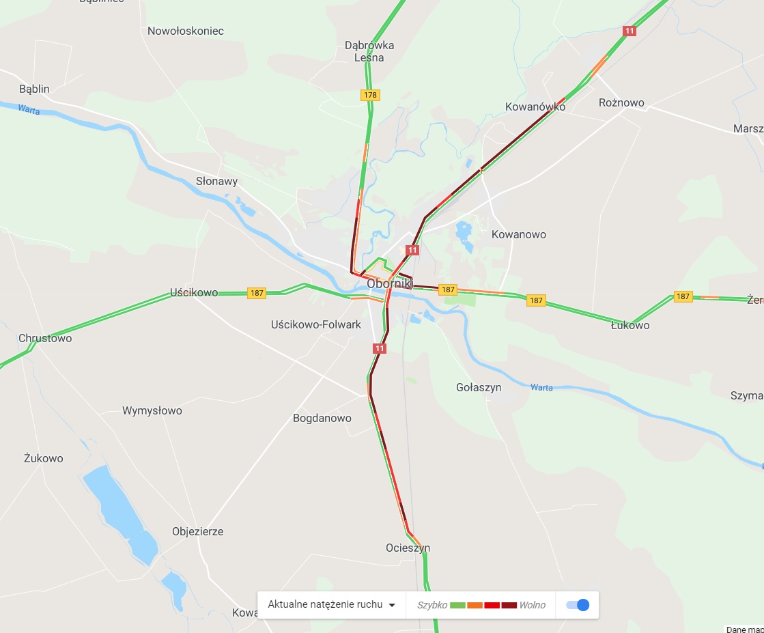Click the Kowanówko place label
Screen dimensions: 764x633
coord(535,107)
